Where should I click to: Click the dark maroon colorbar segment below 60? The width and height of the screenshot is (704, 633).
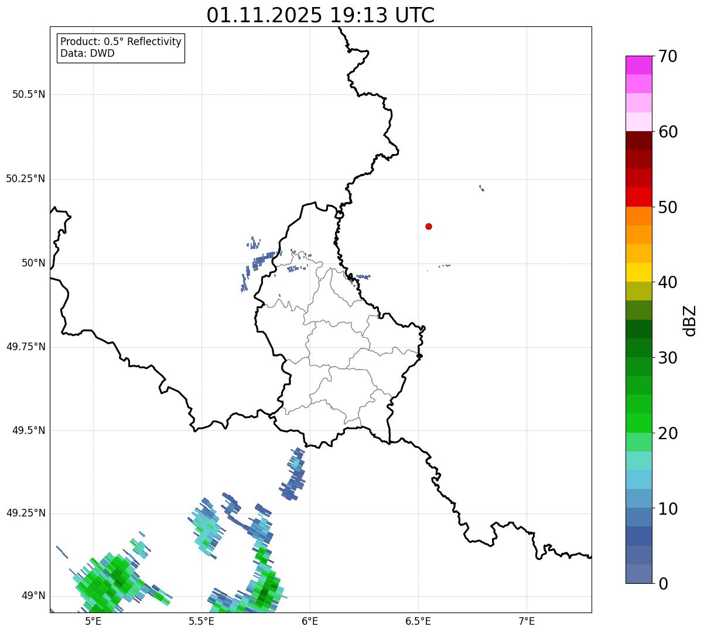(x=638, y=141)
